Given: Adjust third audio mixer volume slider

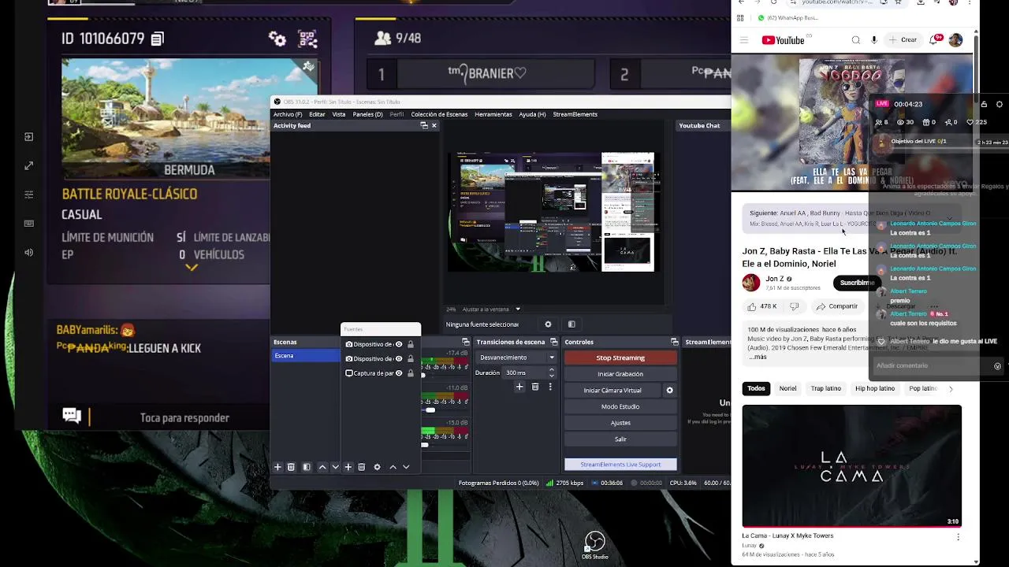Looking at the screenshot, I should [425, 445].
